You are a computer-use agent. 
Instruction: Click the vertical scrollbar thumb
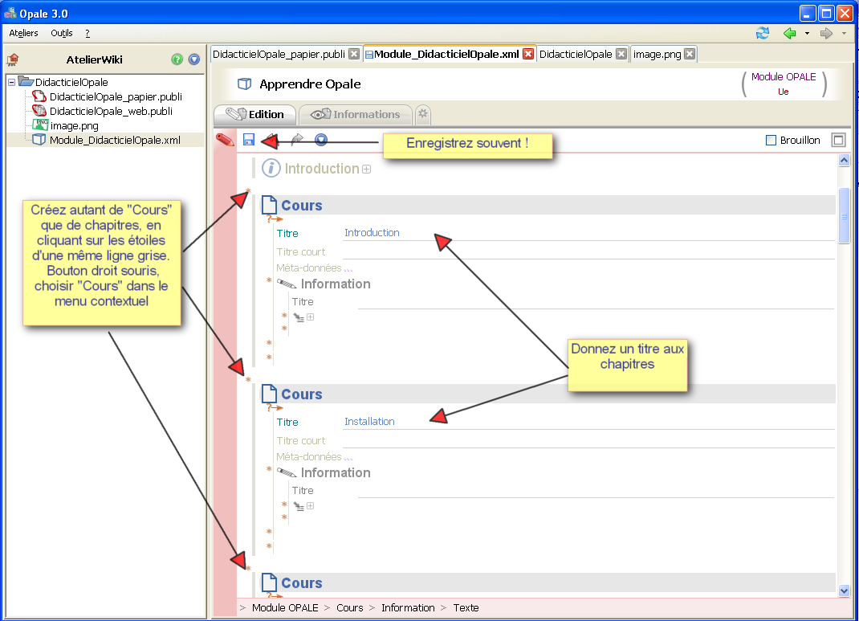point(844,215)
